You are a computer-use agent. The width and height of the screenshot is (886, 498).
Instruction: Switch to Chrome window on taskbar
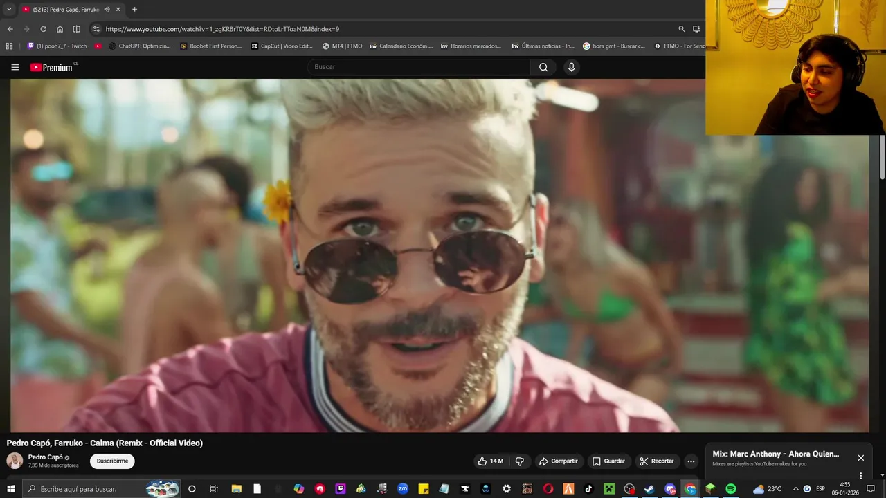(x=690, y=489)
